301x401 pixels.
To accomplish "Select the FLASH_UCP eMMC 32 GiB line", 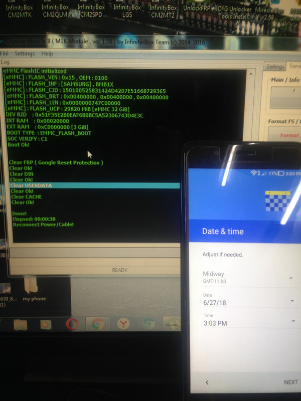I will coord(67,109).
